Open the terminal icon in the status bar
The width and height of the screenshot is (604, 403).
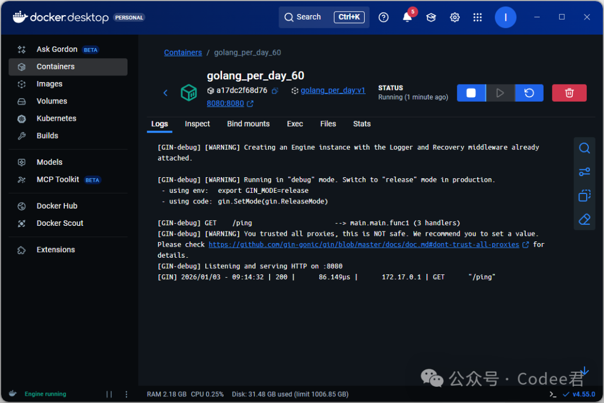[x=553, y=394]
